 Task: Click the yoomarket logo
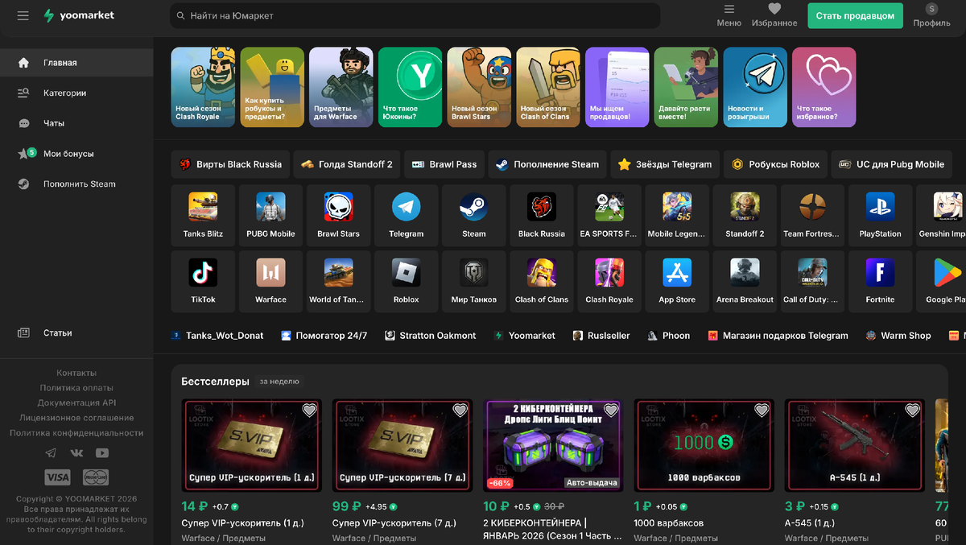tap(79, 15)
